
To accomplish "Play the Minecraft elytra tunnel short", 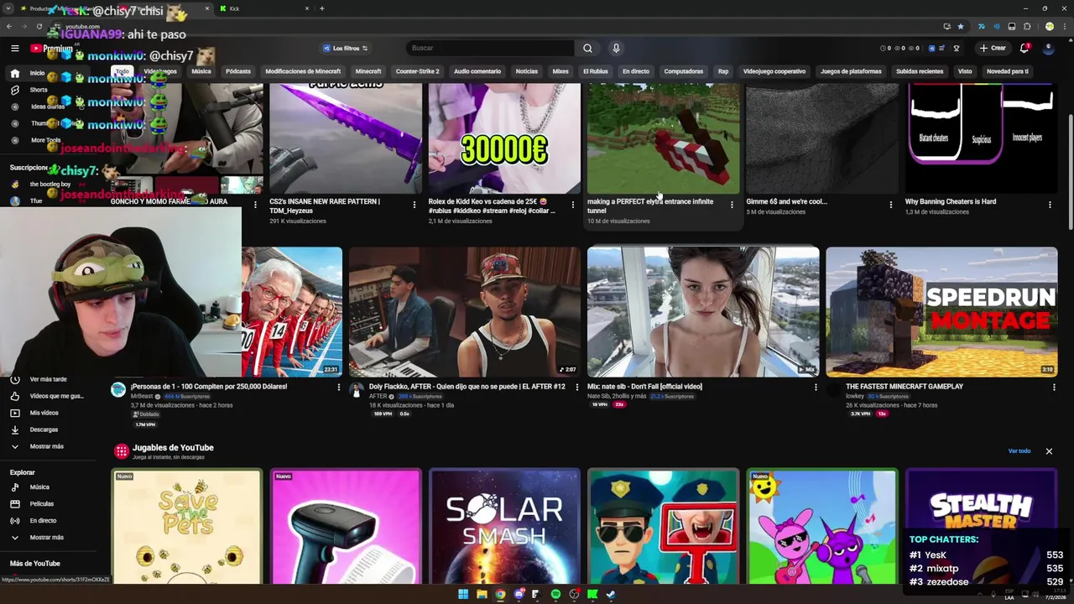I will click(x=663, y=138).
